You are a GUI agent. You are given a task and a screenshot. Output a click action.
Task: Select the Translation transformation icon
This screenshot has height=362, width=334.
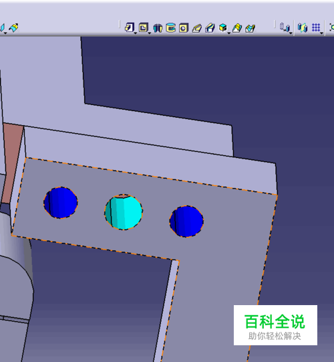click(285, 27)
